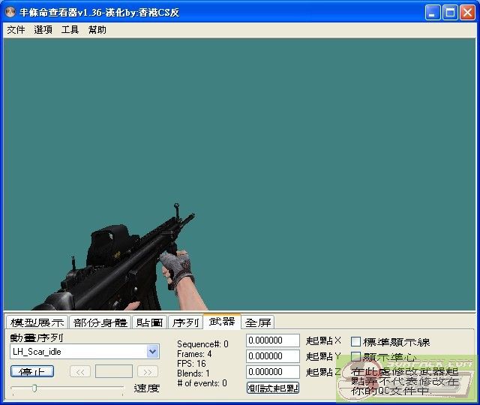Switch to the 貼圖 tab
The height and width of the screenshot is (405, 480).
coord(149,322)
